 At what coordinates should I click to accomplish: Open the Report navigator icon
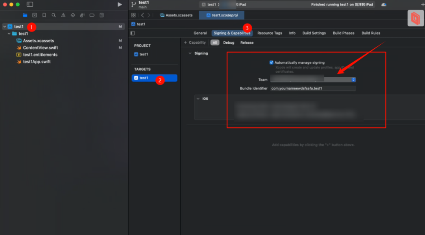point(102,15)
